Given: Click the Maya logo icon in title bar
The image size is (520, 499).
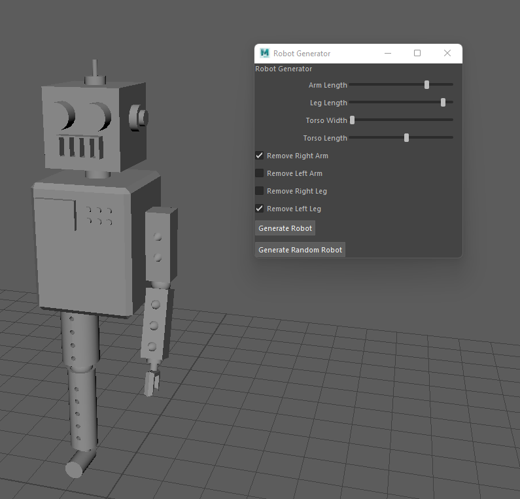Looking at the screenshot, I should coord(265,53).
